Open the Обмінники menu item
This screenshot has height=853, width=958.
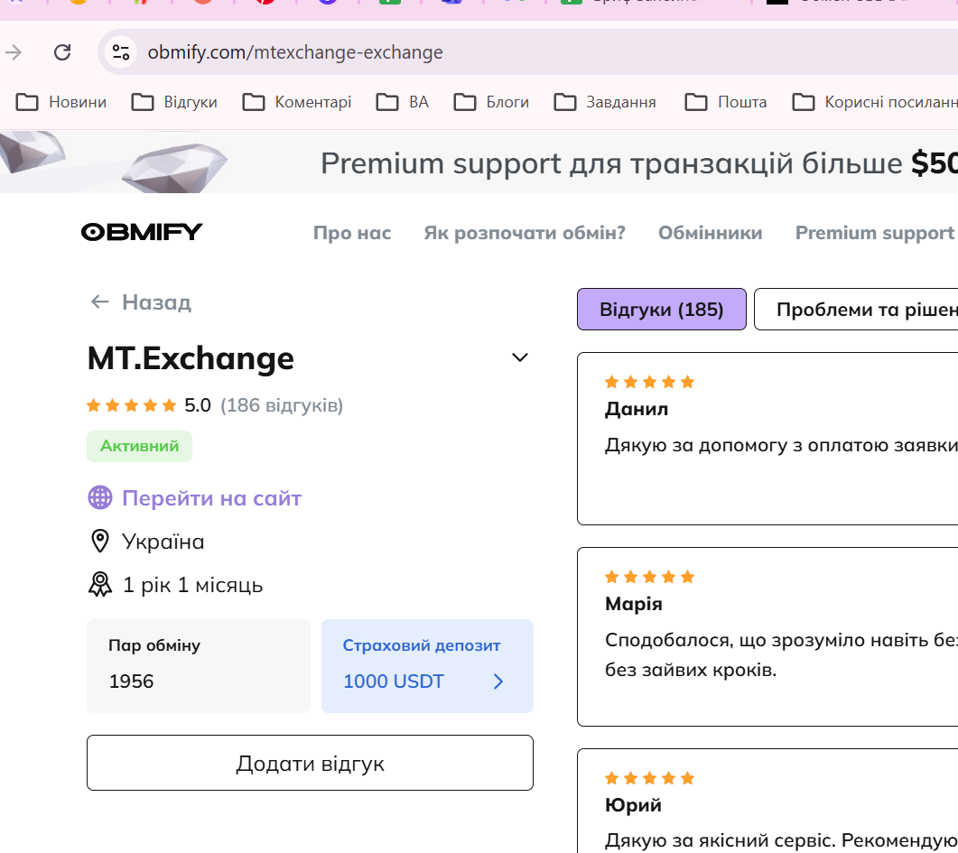[710, 233]
